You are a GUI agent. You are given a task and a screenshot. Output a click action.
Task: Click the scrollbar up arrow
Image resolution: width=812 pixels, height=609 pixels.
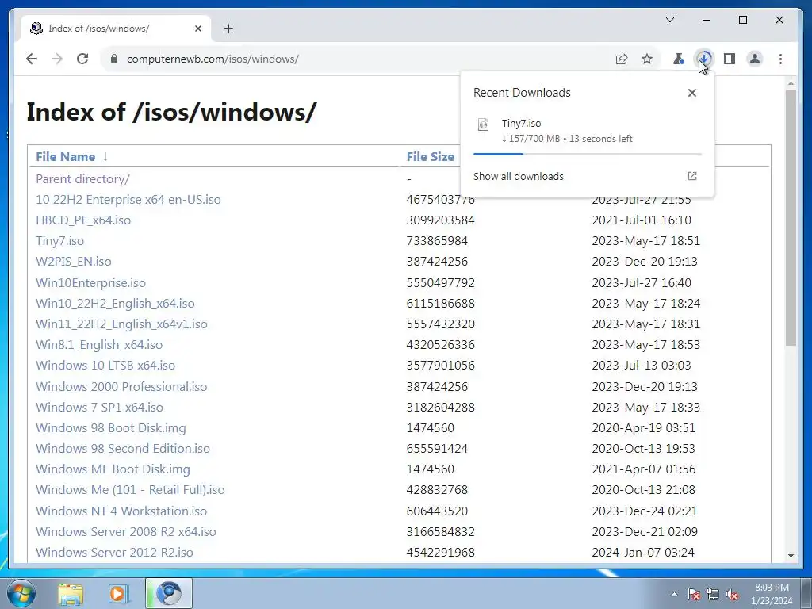pos(791,82)
